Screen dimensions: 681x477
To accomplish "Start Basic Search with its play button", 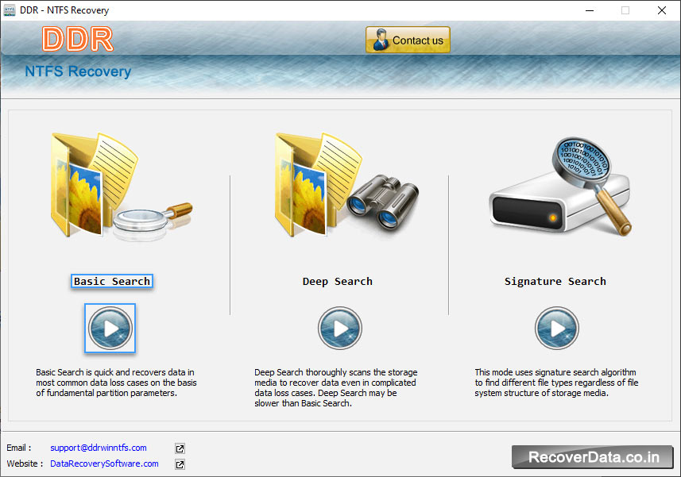I will [x=110, y=329].
